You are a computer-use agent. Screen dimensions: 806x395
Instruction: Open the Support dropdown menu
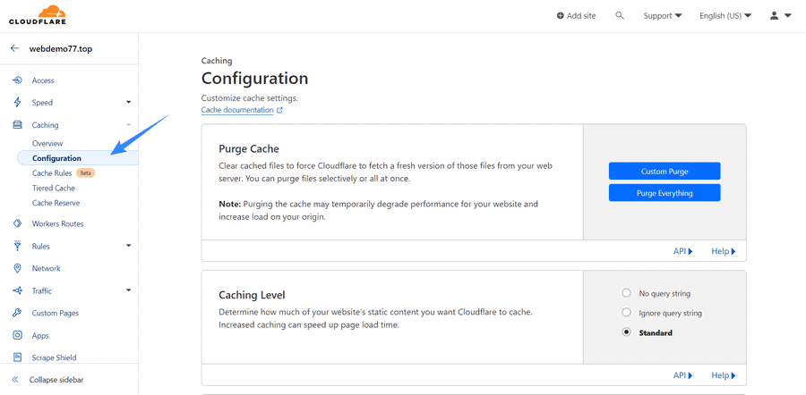(x=663, y=16)
